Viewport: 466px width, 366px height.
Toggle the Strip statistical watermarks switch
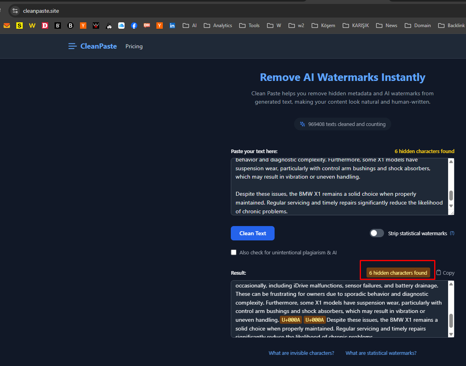pyautogui.click(x=376, y=233)
